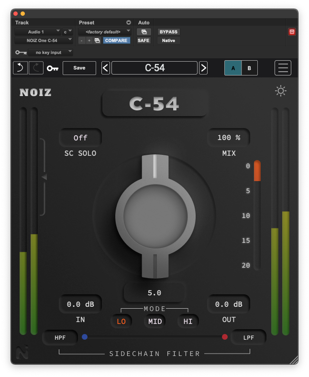This screenshot has width=309, height=377.
Task: Click the blue HPF sidechain filter handle
Action: point(85,337)
